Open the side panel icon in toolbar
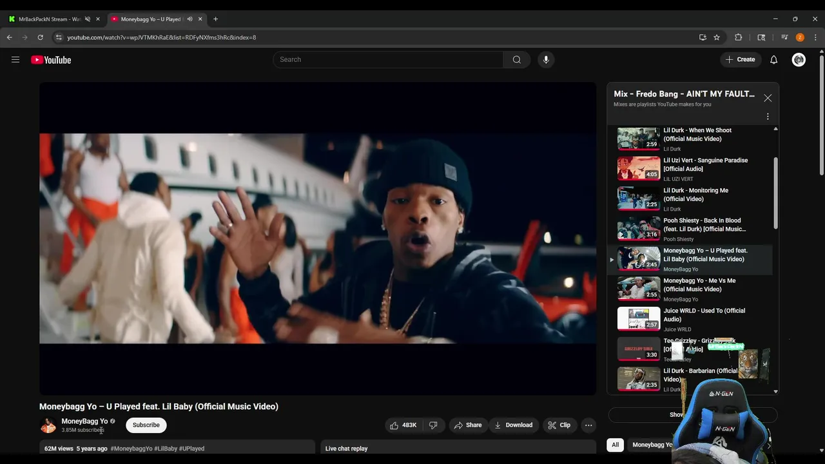Image resolution: width=825 pixels, height=464 pixels. (x=761, y=37)
